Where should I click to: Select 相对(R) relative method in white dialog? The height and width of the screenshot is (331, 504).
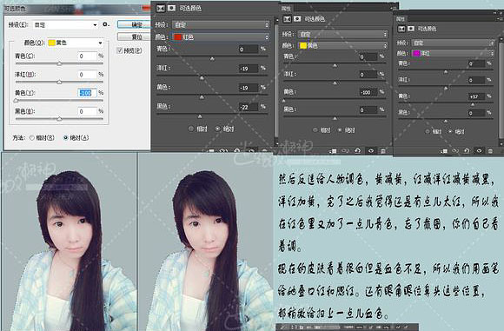click(x=32, y=138)
